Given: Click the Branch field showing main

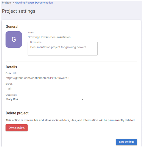Looking at the screenshot, I should coord(9,89).
